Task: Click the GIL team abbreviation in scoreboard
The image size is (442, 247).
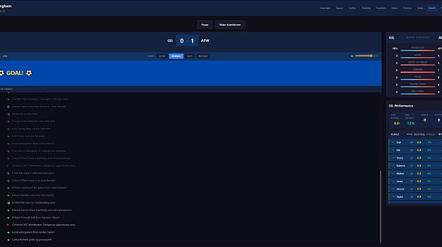Action: click(x=170, y=40)
